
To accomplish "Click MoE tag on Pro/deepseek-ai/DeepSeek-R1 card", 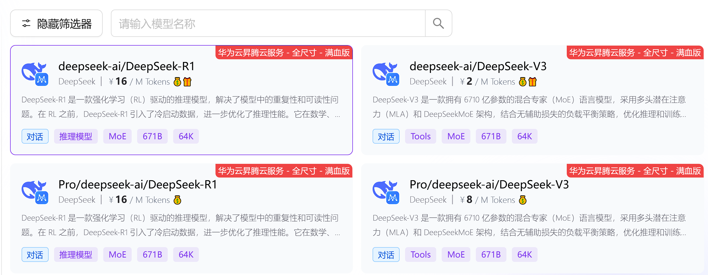I will (x=117, y=255).
